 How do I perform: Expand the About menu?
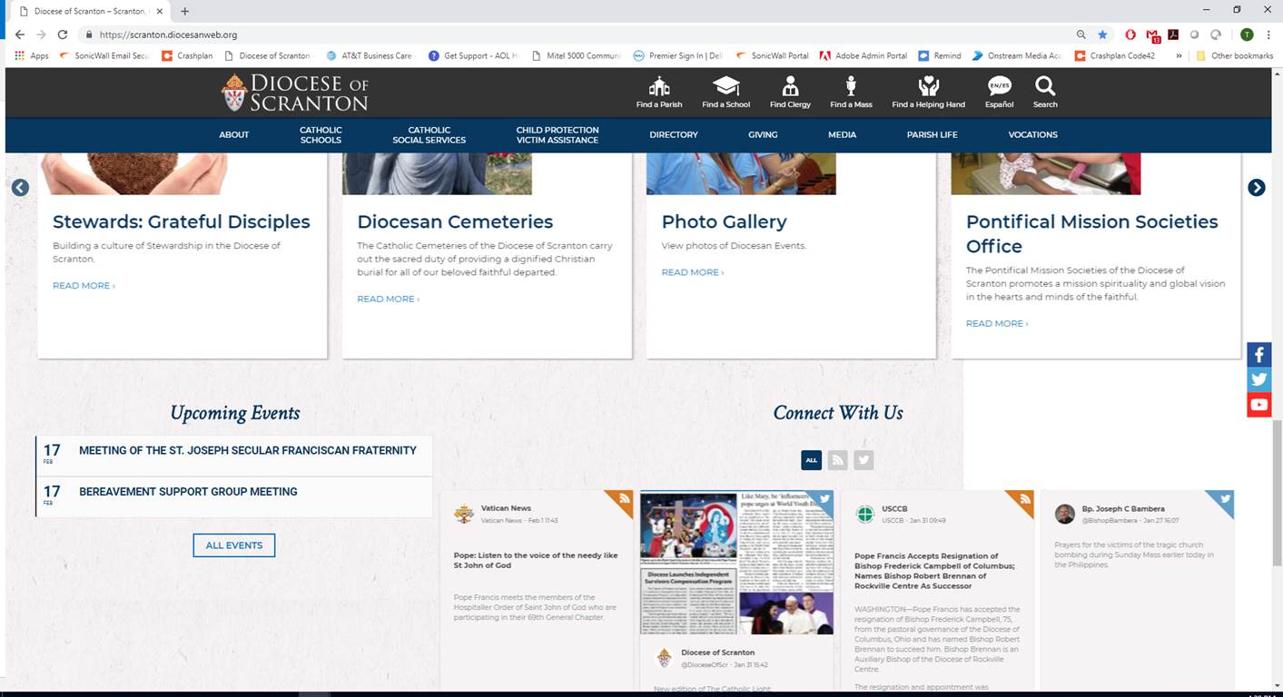tap(233, 135)
